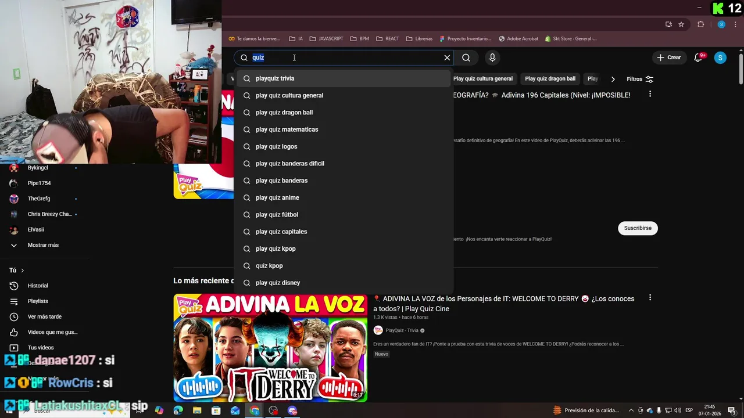Select the 'Play quiz cultura general' chip
Screen dimensions: 744x418
tap(483, 79)
